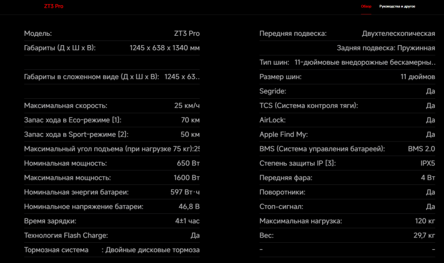Click truncated Тип шин tire description
The width and height of the screenshot is (444, 263).
click(365, 62)
